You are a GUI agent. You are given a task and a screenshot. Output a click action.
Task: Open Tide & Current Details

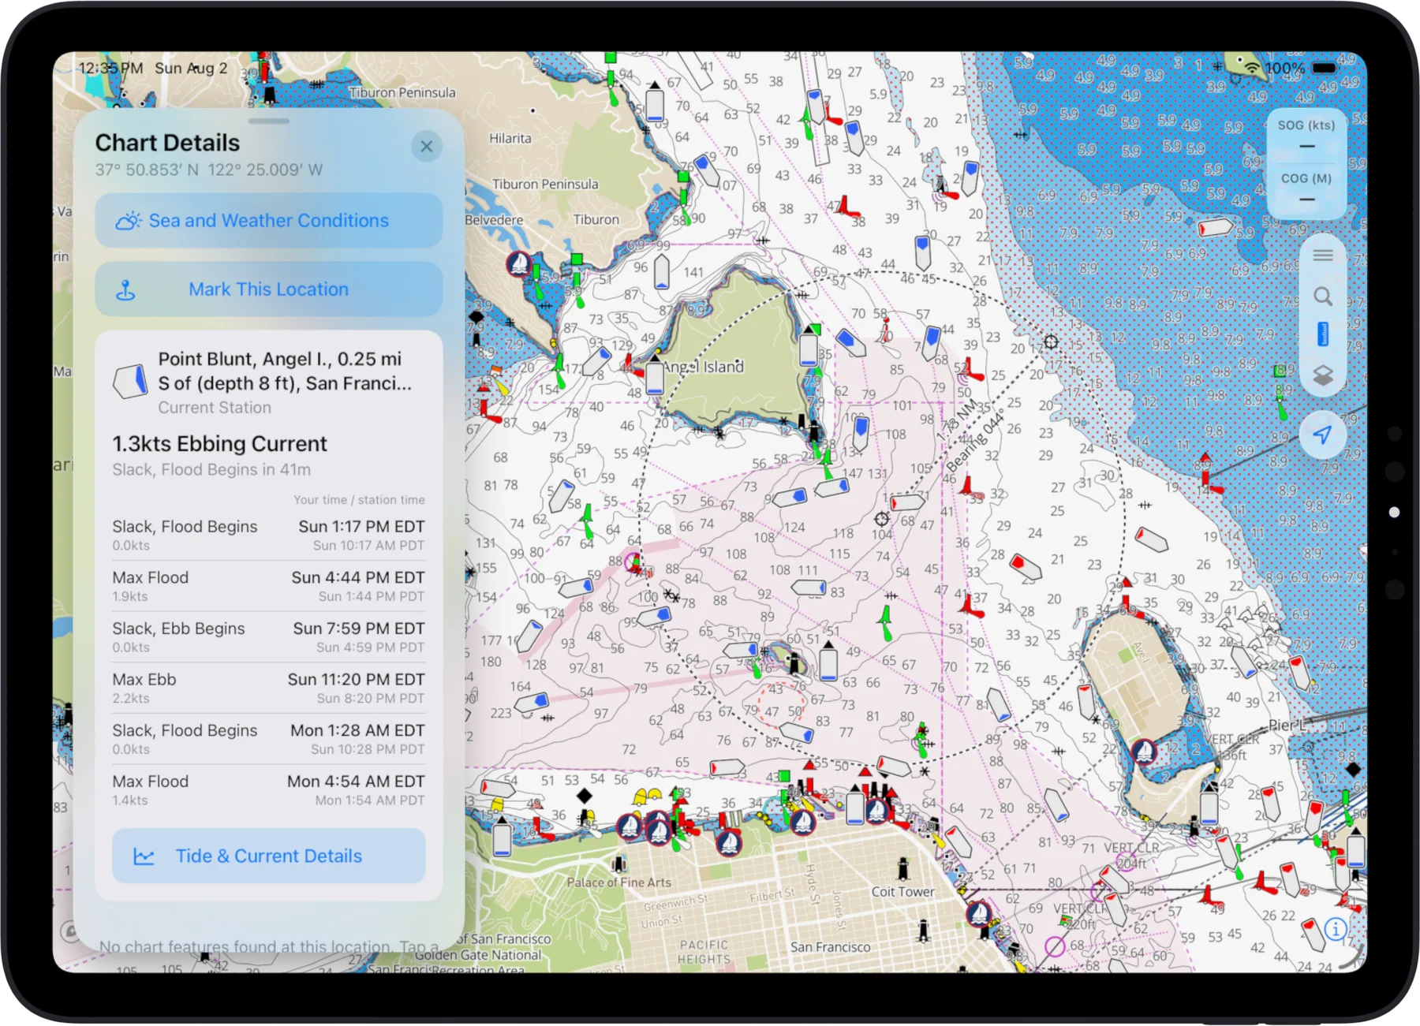click(x=268, y=856)
